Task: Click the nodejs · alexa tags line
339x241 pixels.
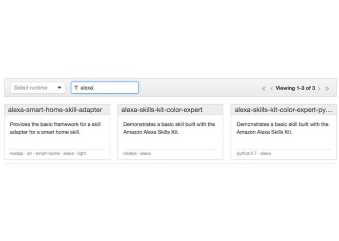Action: [x=137, y=154]
